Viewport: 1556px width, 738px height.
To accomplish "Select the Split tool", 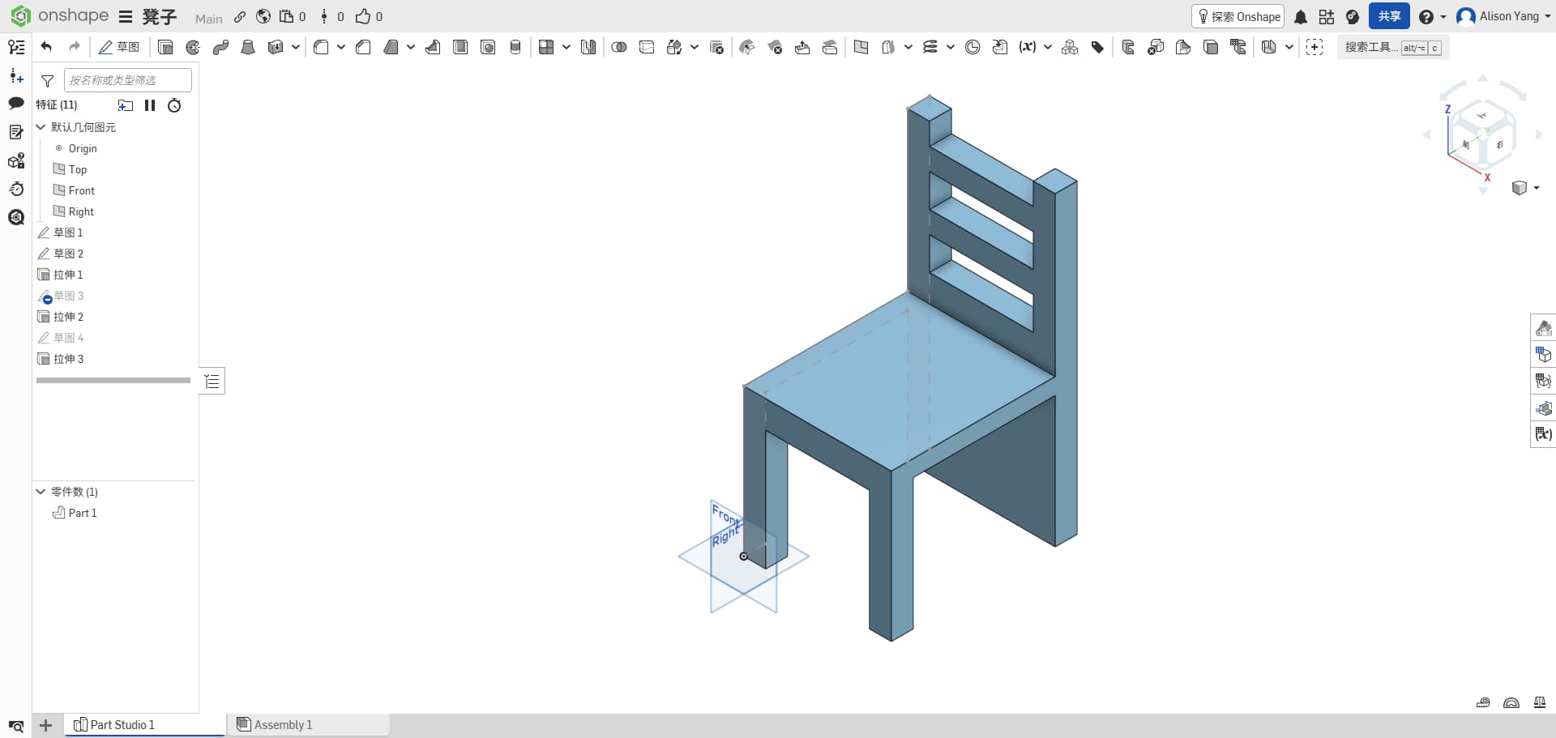I will [647, 47].
